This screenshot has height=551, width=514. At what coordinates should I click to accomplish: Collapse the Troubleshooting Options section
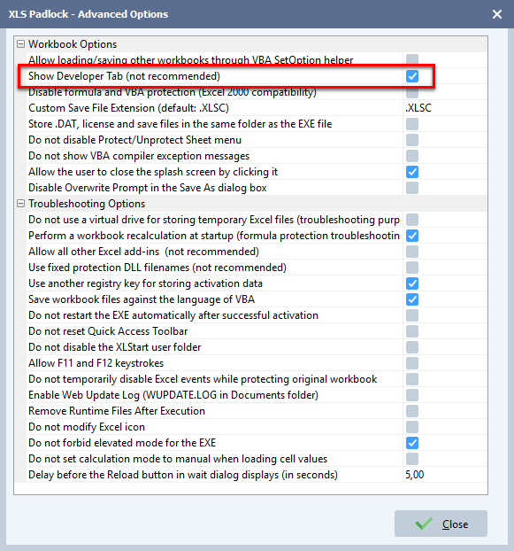coord(21,204)
